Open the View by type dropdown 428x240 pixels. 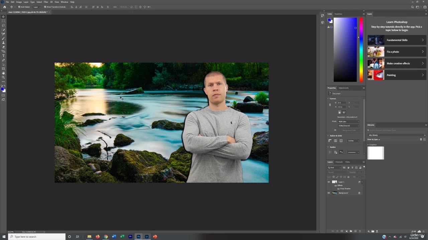point(374,139)
